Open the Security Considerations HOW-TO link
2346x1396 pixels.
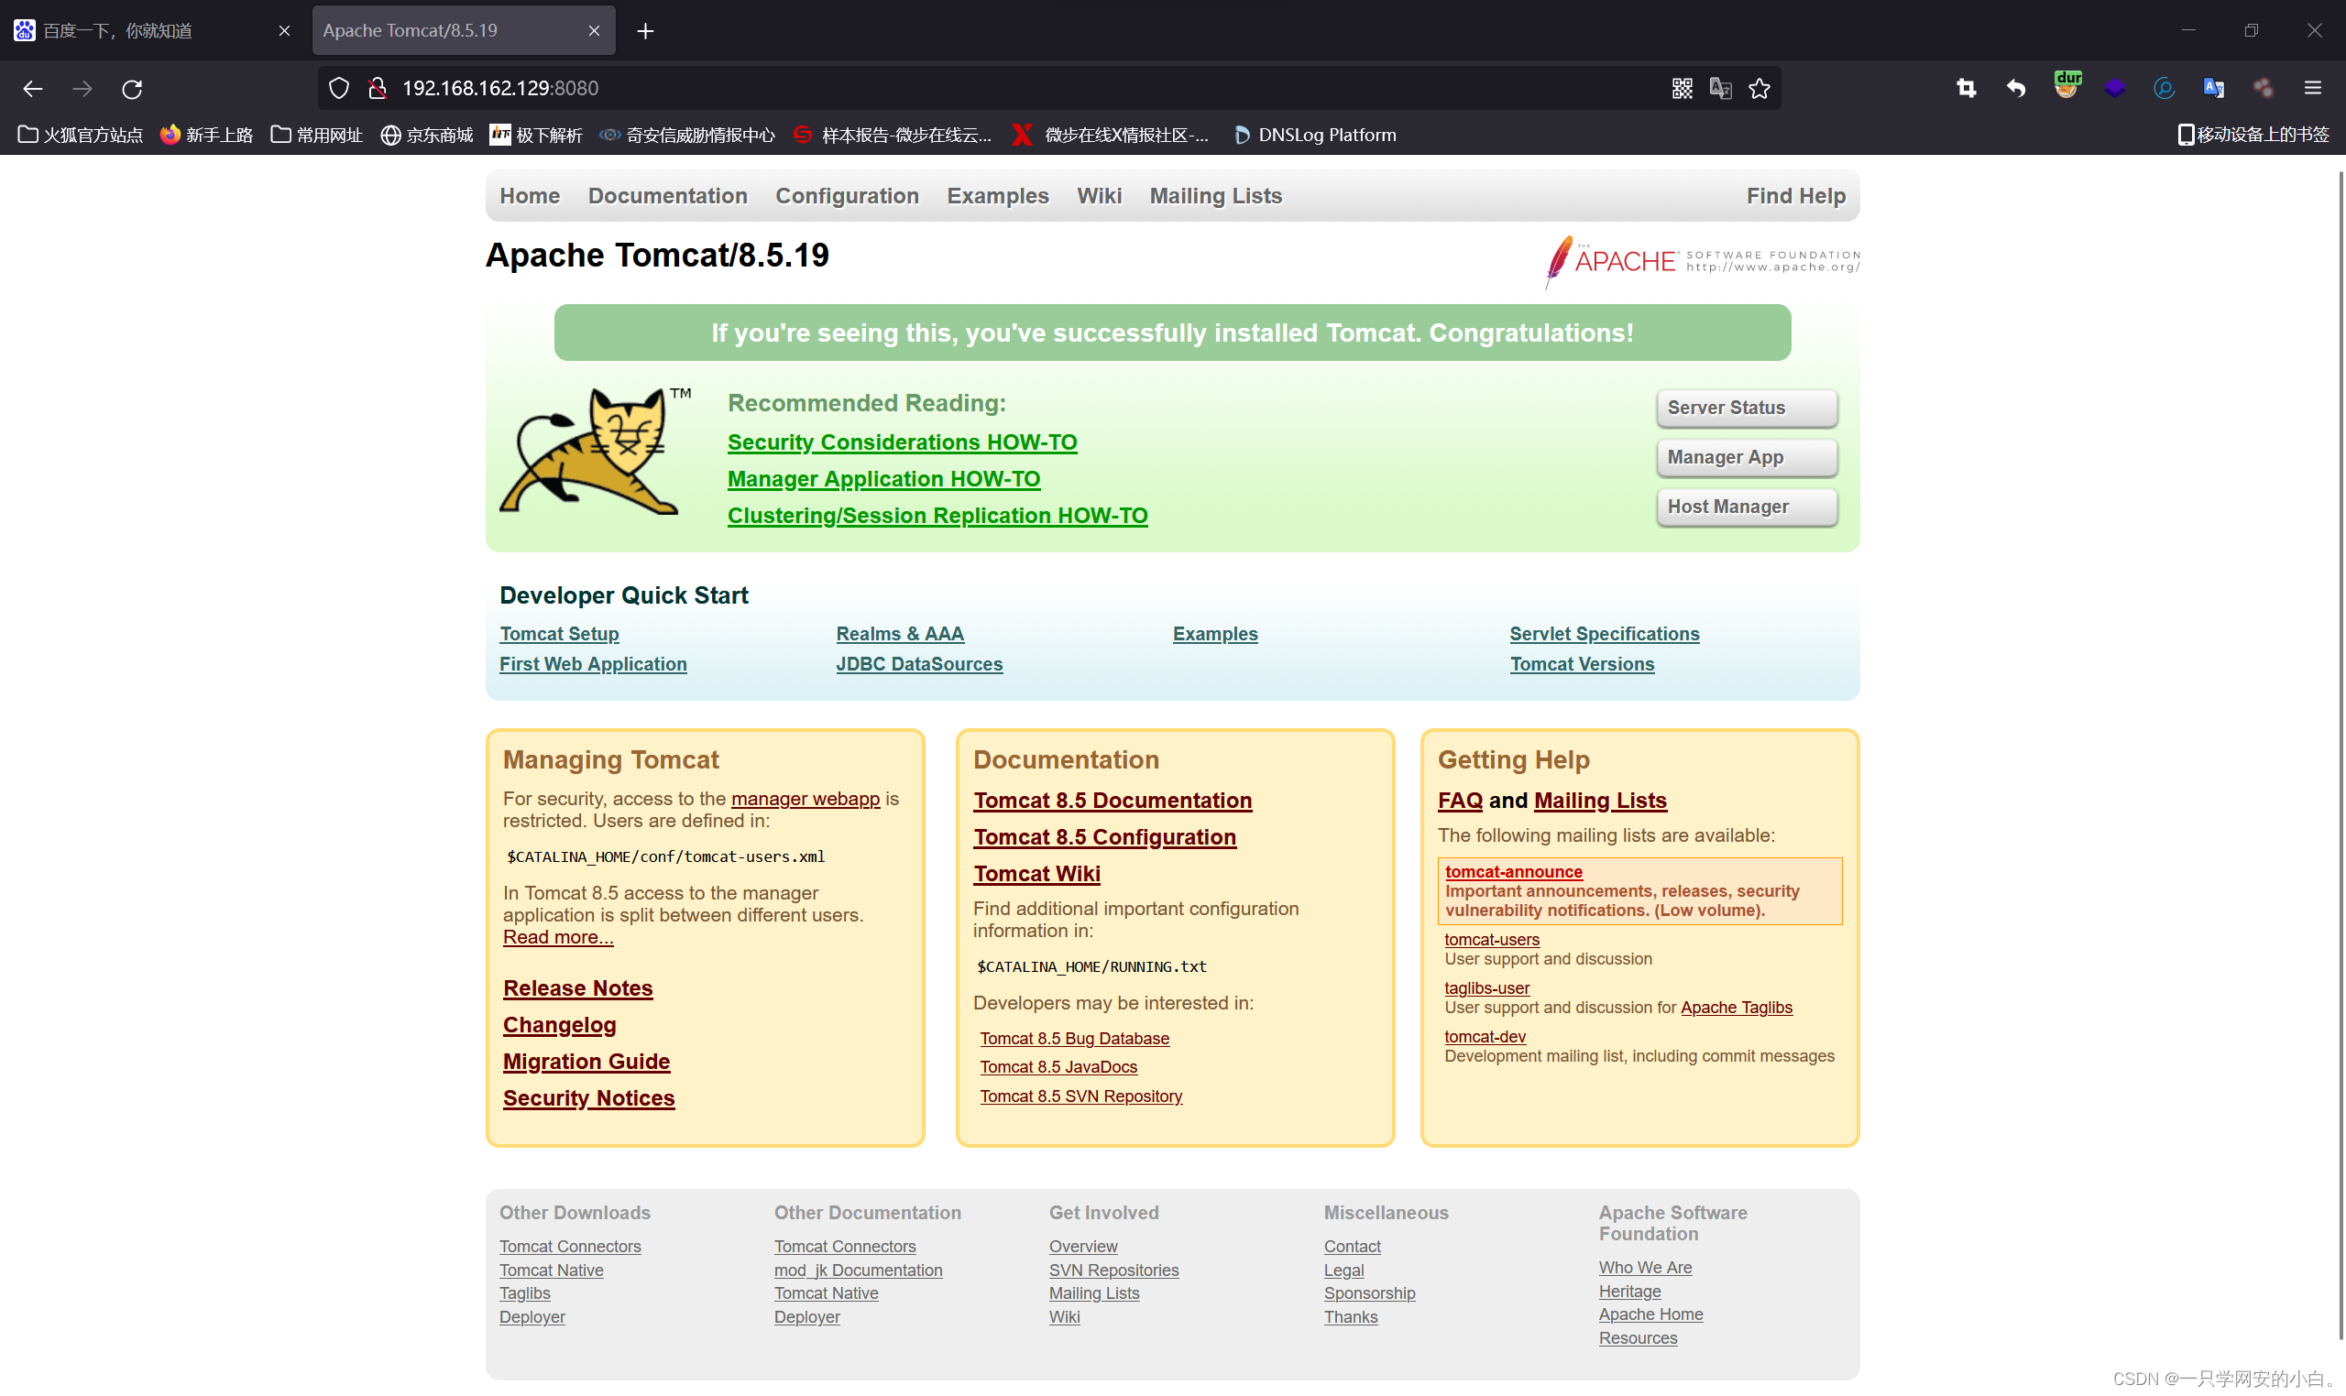point(902,442)
